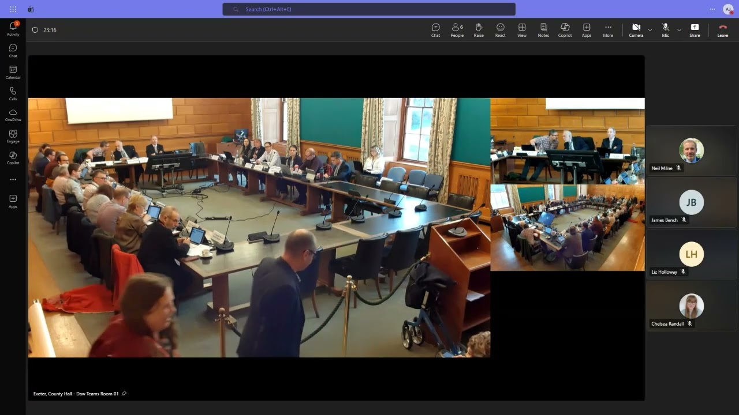
Task: Expand Camera options dropdown arrow
Action: [650, 30]
